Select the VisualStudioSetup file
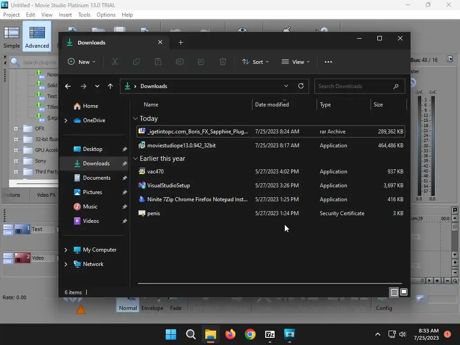The width and height of the screenshot is (460, 345). coord(271,186)
